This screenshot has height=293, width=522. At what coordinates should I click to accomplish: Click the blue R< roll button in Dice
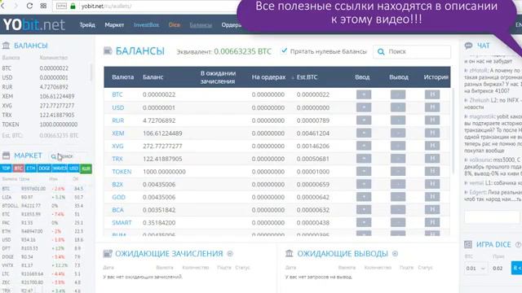click(x=516, y=268)
